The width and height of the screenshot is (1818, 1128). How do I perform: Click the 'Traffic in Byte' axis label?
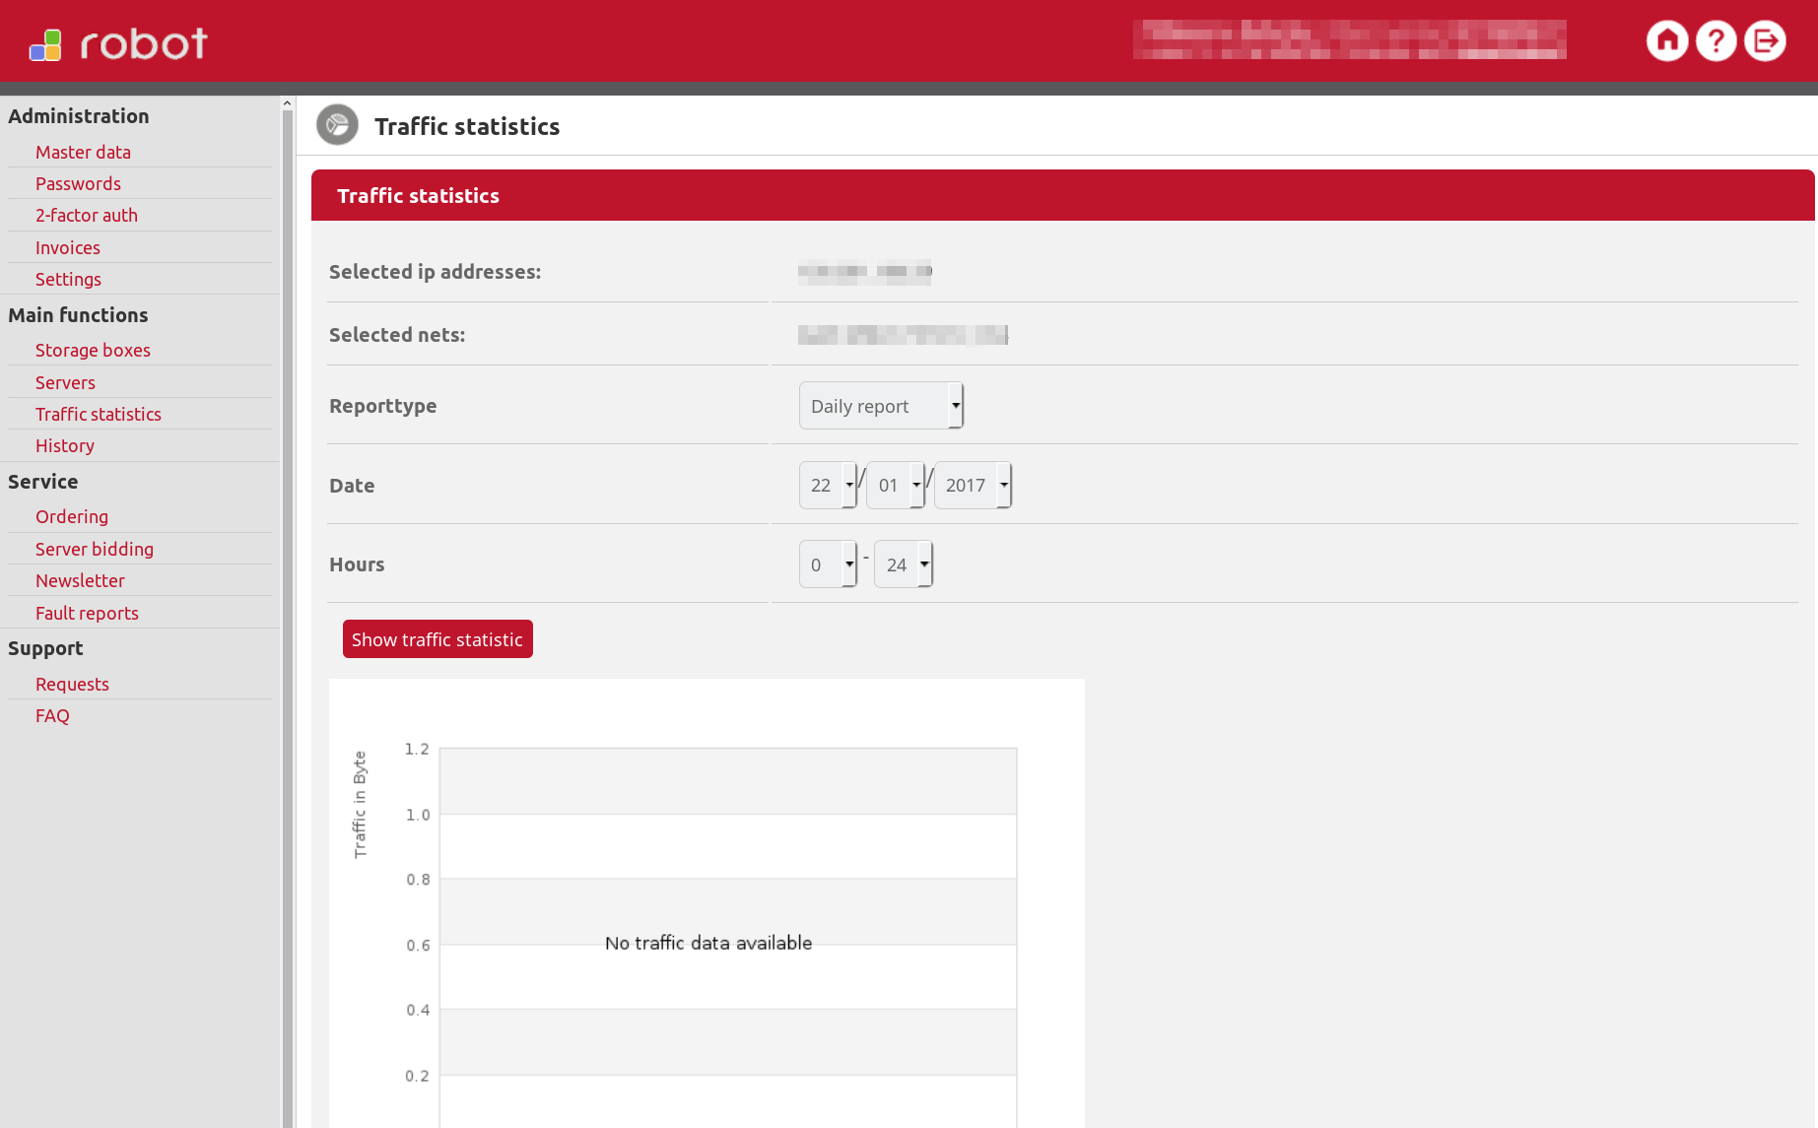tap(360, 804)
